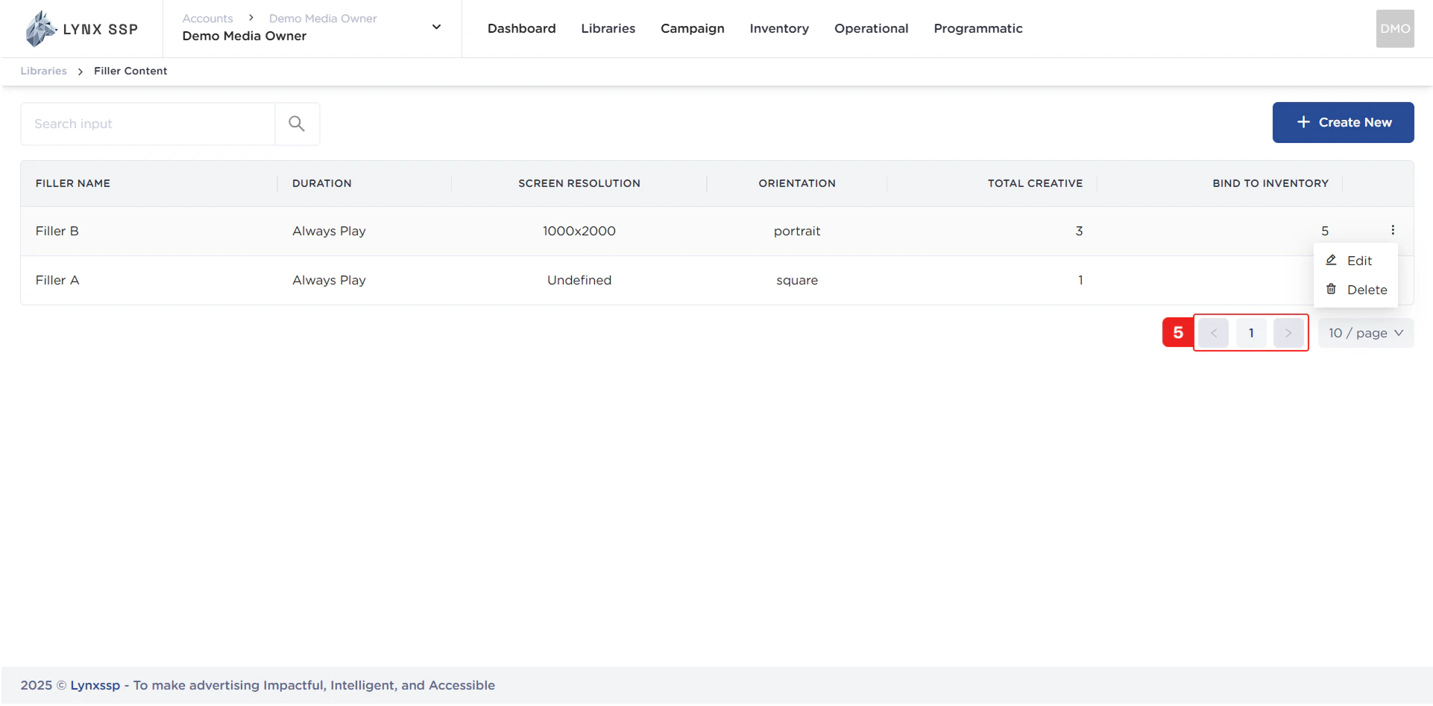Click the Lynx SSP logo

pos(82,28)
